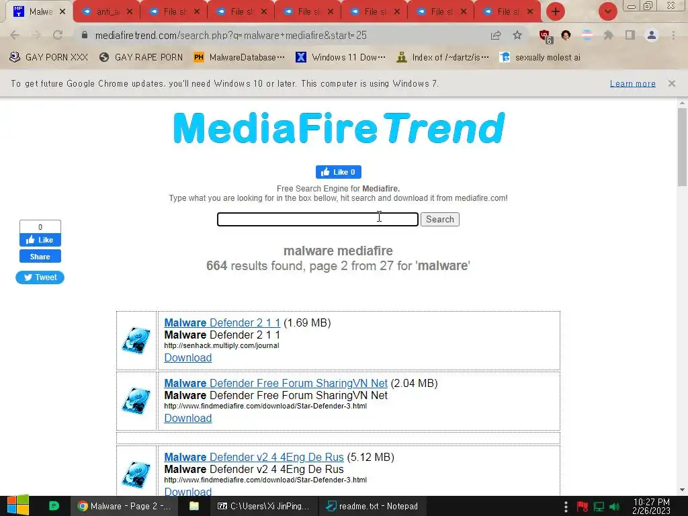Viewport: 688px width, 516px height.
Task: Open the Index of /~dartz bookmark
Action: [442, 58]
